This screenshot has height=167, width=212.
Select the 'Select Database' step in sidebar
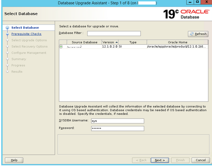25,28
